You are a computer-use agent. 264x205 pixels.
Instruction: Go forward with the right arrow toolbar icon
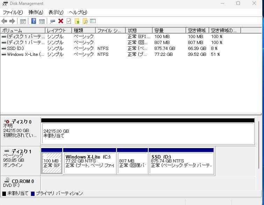pos(12,21)
